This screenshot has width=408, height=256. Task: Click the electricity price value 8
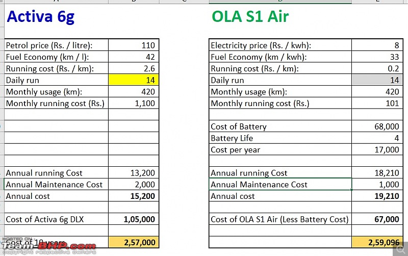377,45
